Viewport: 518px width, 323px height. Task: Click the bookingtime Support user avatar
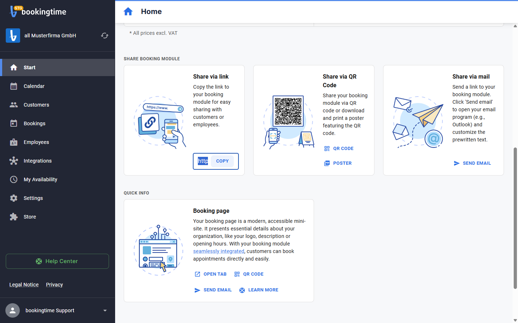(x=13, y=310)
